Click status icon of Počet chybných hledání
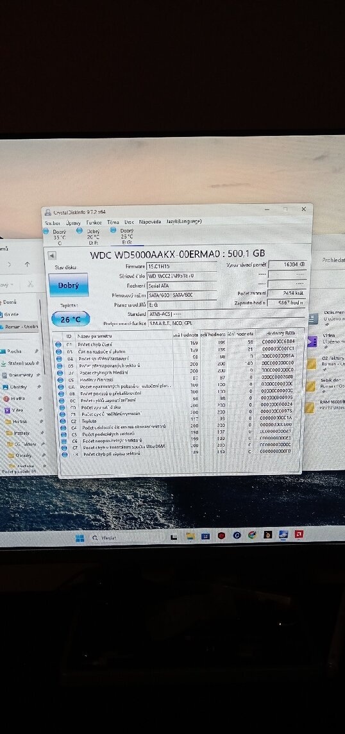This screenshot has width=345, height=734. pyautogui.click(x=59, y=372)
